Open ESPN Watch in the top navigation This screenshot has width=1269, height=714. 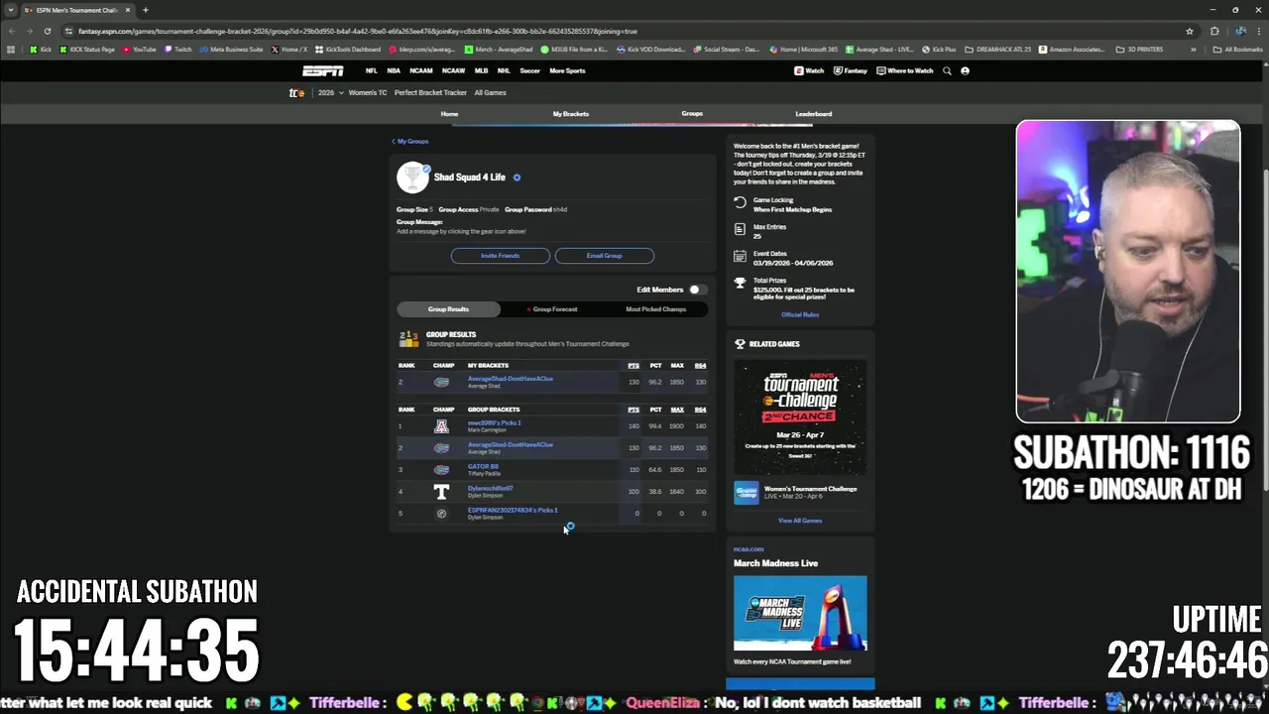click(x=809, y=70)
